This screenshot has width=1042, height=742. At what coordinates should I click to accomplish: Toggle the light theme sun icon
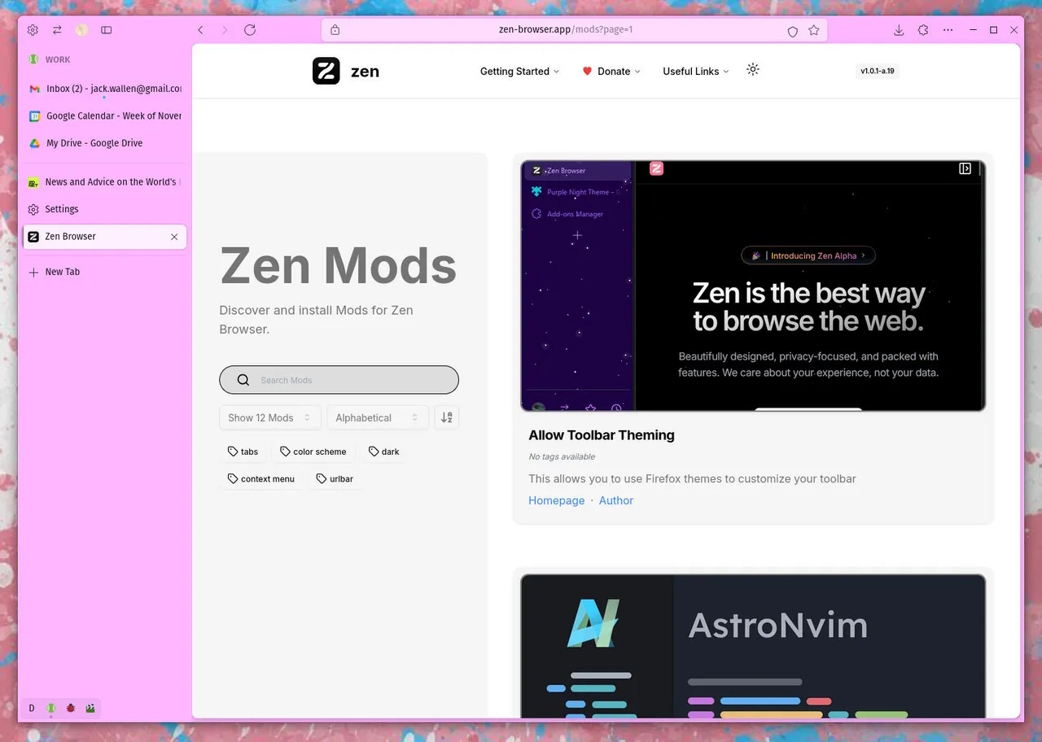click(753, 69)
